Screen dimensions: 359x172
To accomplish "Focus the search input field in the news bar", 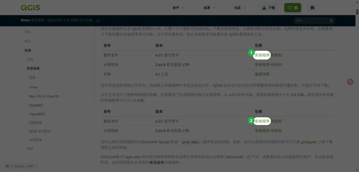I will [311, 21].
